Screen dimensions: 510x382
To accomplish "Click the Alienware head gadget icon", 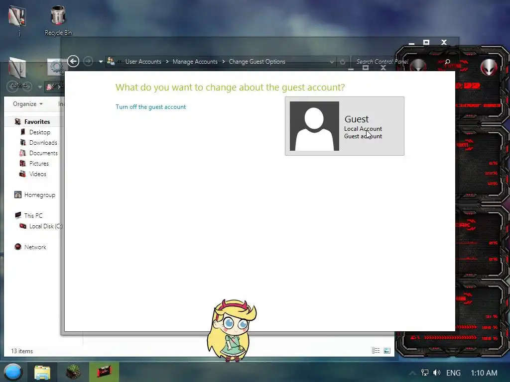I will click(489, 67).
